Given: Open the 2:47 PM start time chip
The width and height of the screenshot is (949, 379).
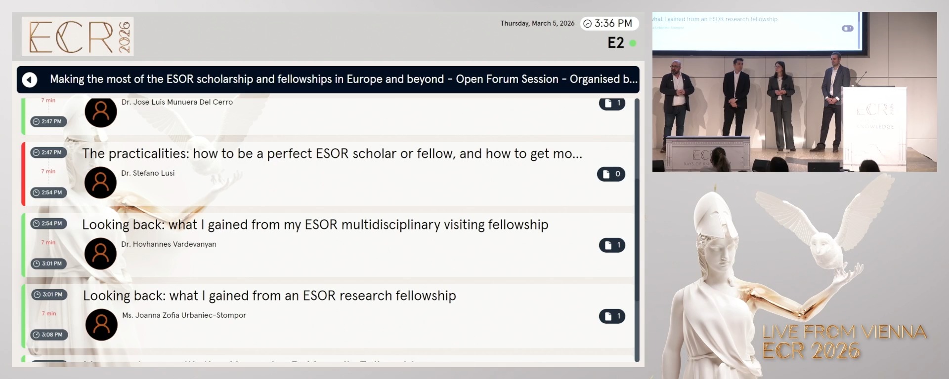Looking at the screenshot, I should coord(47,152).
